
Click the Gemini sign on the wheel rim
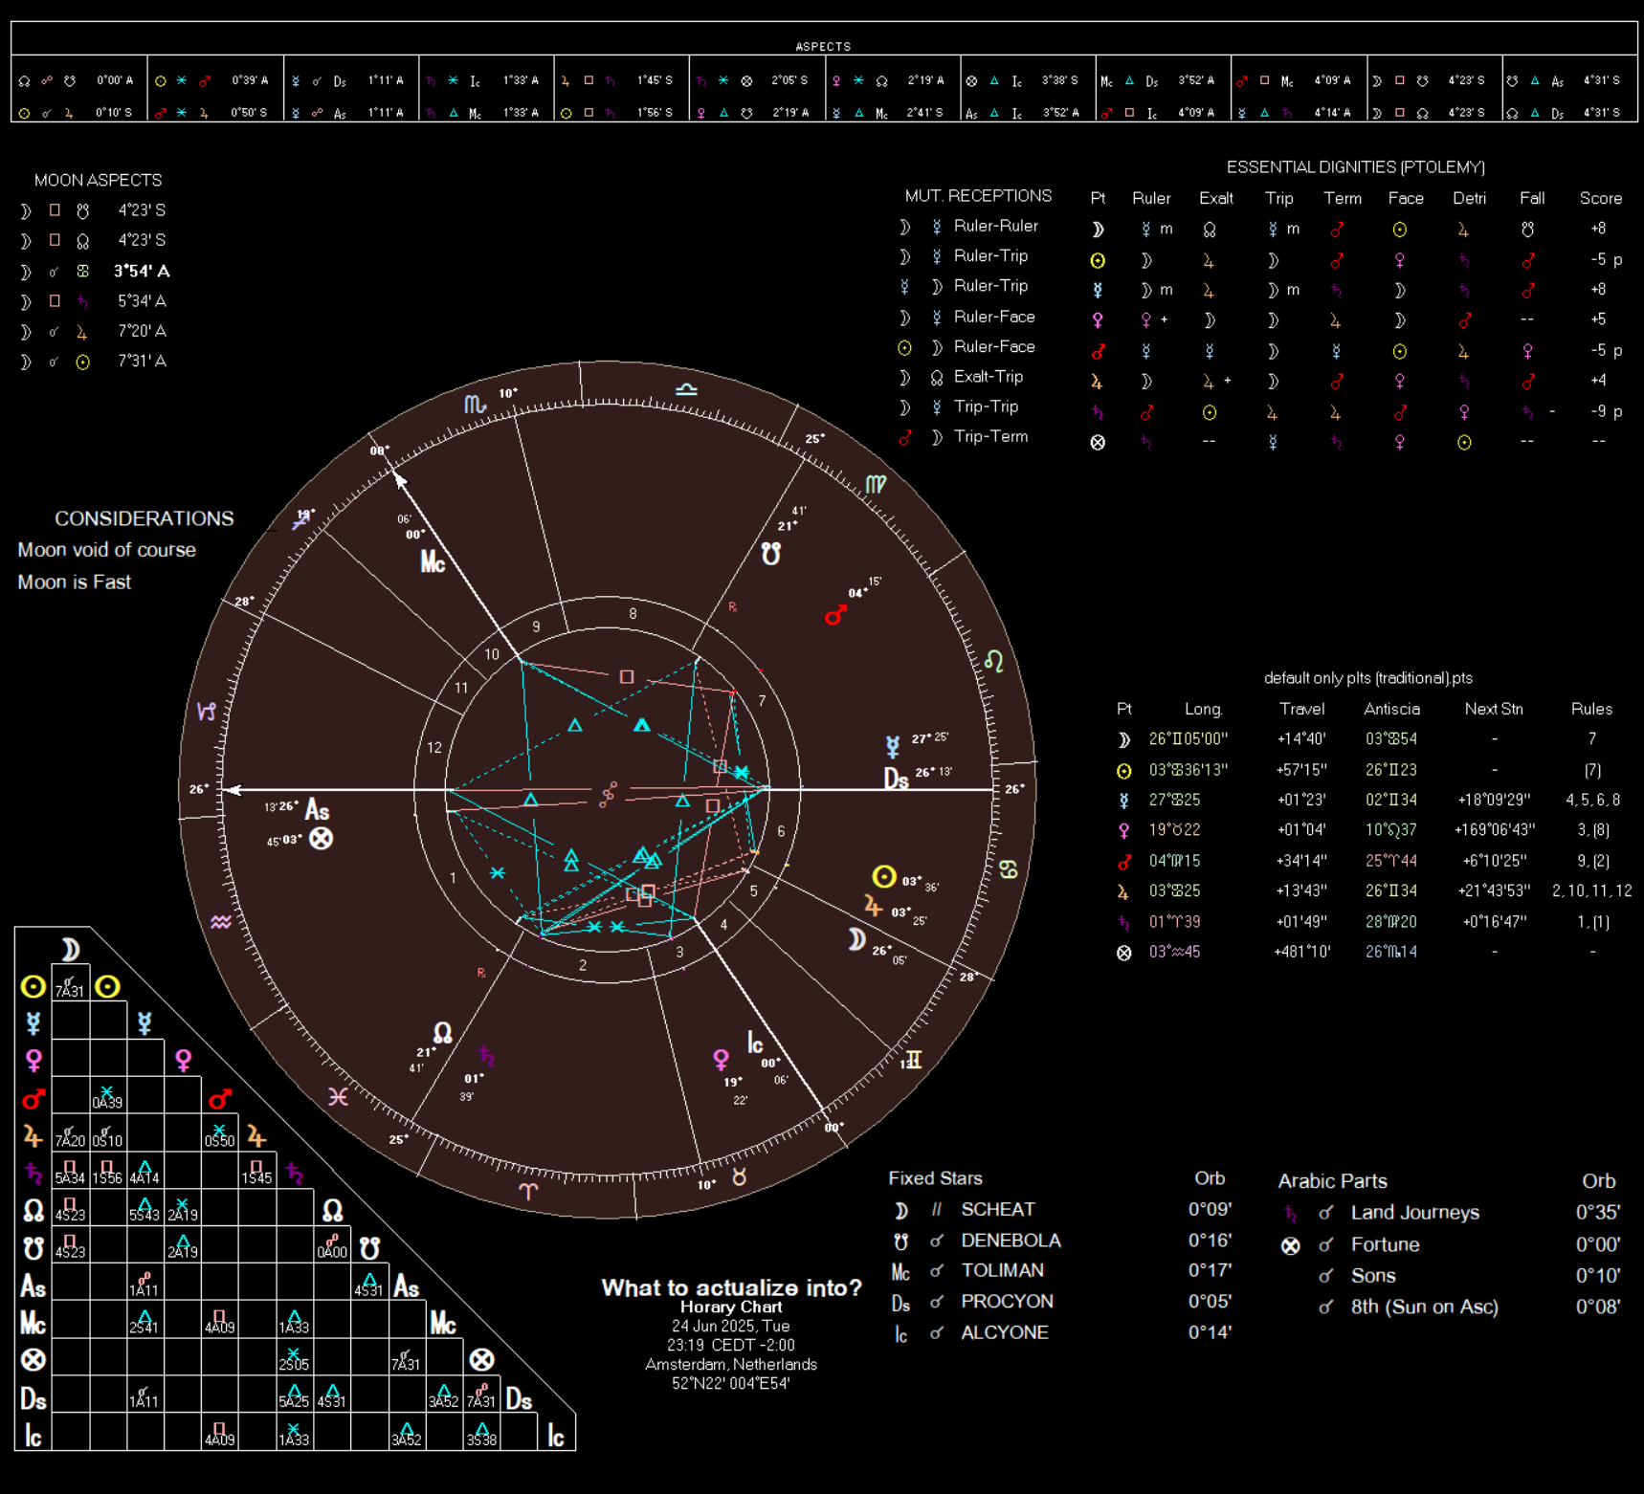(x=915, y=1060)
